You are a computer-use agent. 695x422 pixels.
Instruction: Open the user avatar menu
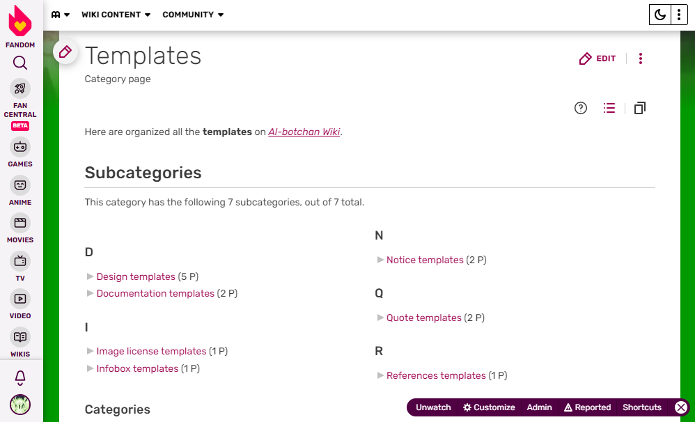pyautogui.click(x=20, y=405)
